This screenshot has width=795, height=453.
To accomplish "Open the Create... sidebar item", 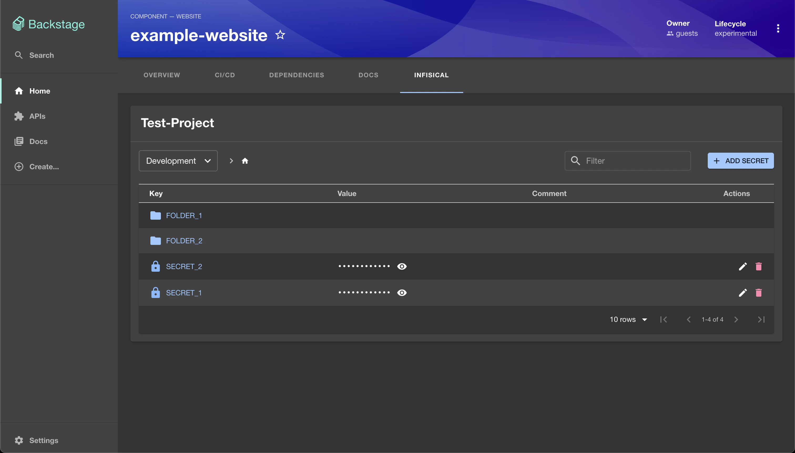I will [x=37, y=166].
